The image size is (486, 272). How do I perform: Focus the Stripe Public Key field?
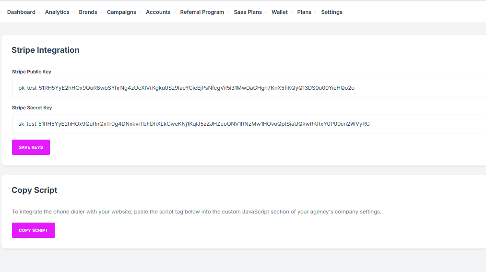[x=249, y=88]
